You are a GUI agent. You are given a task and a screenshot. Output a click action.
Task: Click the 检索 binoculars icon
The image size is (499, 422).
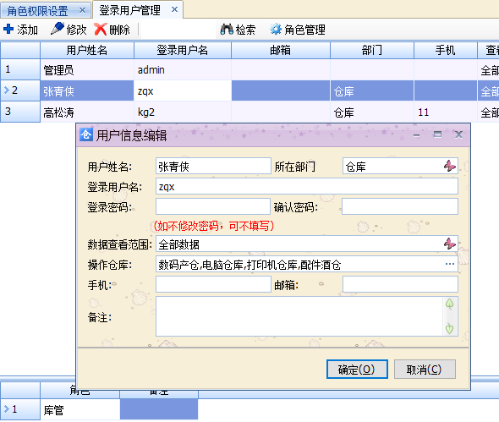pyautogui.click(x=227, y=30)
